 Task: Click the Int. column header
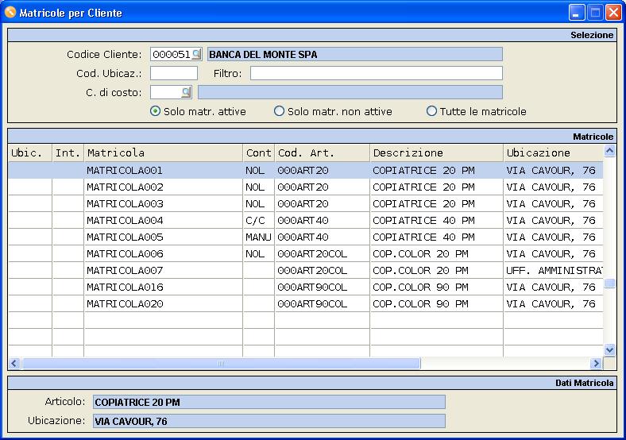click(x=68, y=152)
